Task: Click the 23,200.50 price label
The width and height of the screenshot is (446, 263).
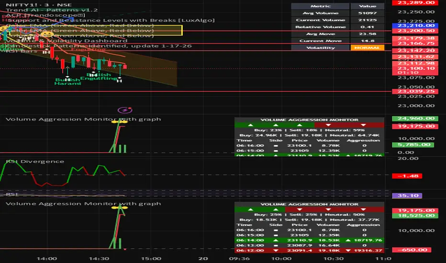Action: (x=415, y=31)
